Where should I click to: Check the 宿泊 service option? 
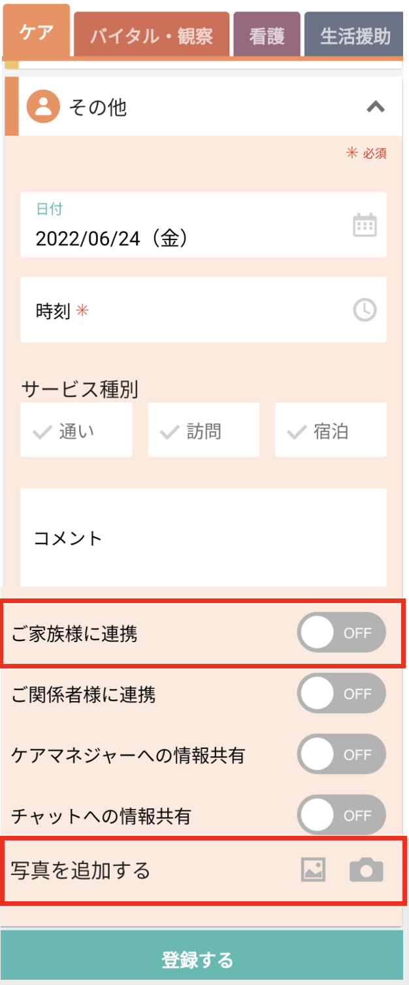(x=331, y=430)
